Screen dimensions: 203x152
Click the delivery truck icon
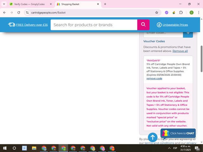[12, 25]
